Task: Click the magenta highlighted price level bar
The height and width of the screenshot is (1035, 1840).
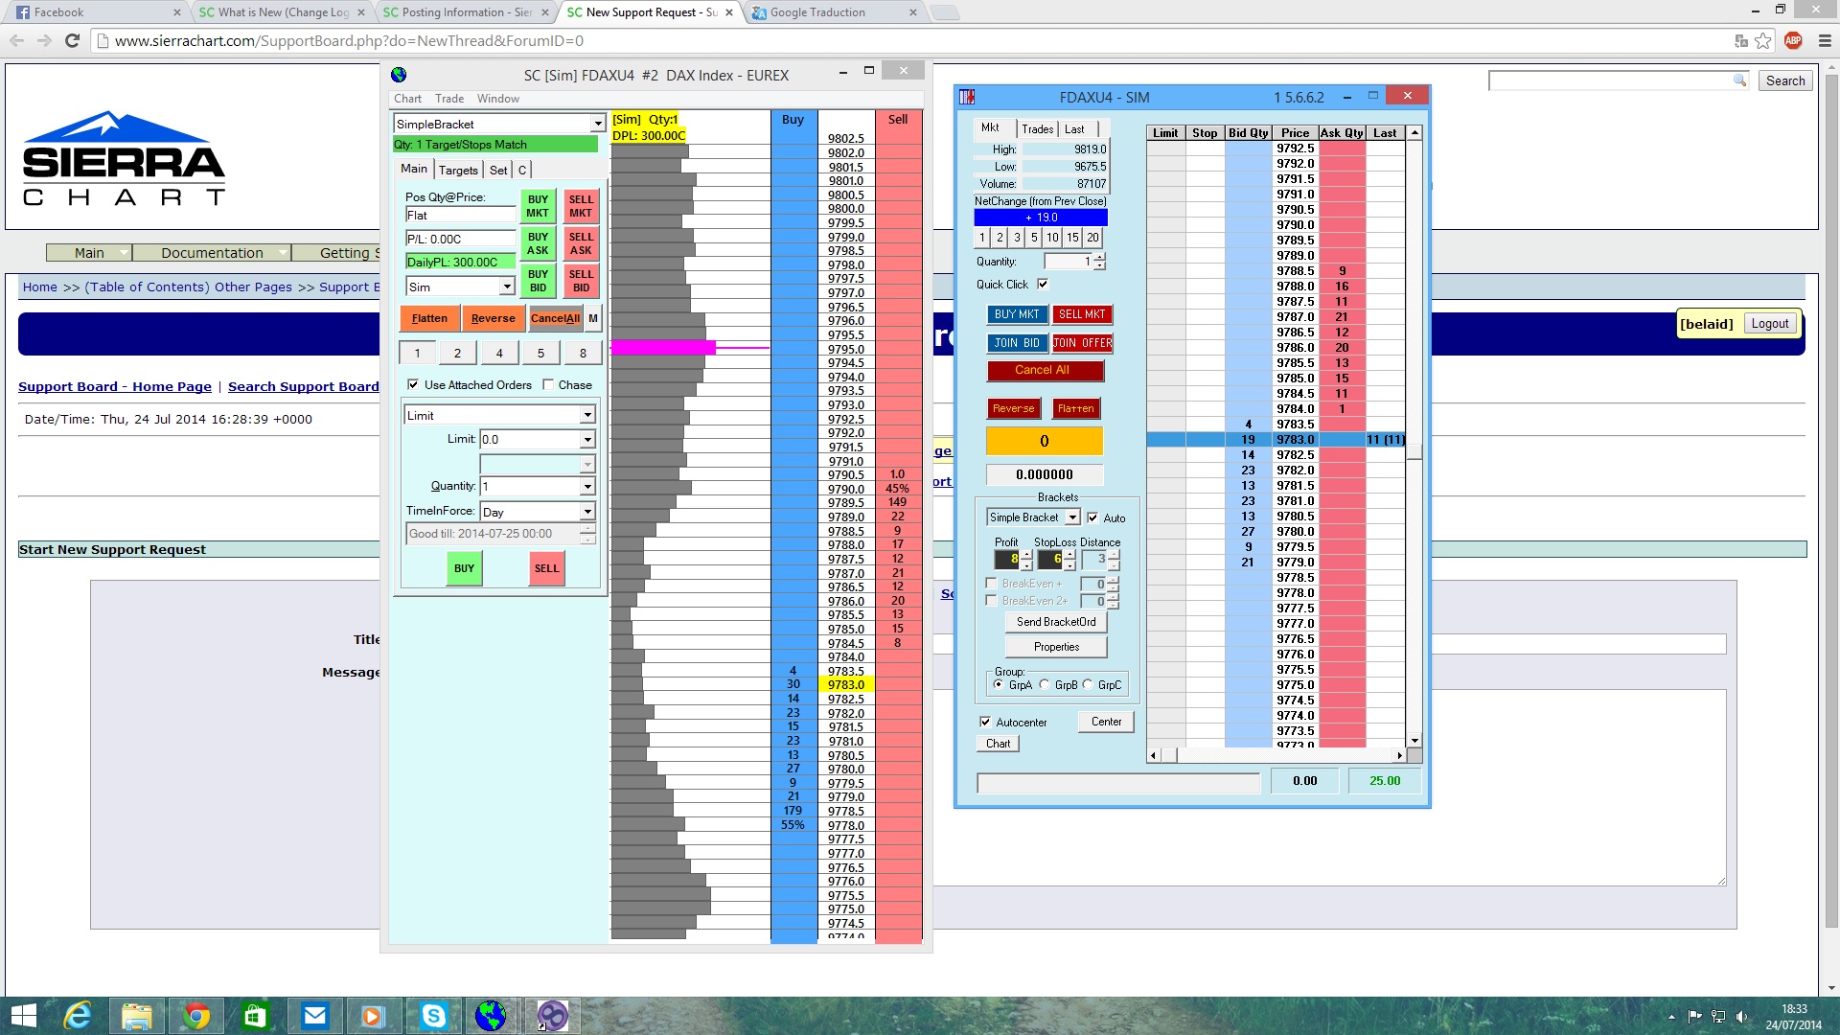Action: point(663,348)
